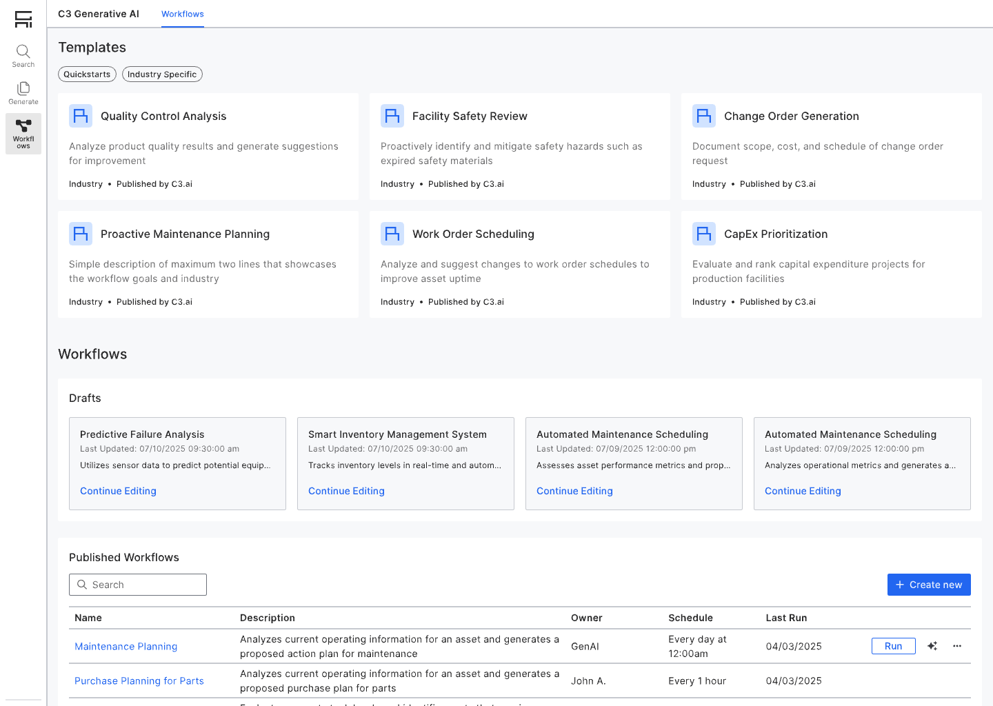Toggle the Industry Specific template filter
The height and width of the screenshot is (706, 993).
click(162, 74)
